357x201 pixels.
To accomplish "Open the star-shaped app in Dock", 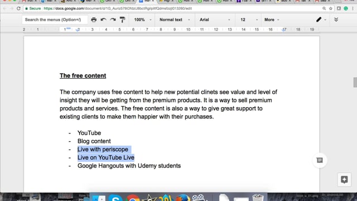I will click(x=149, y=198).
